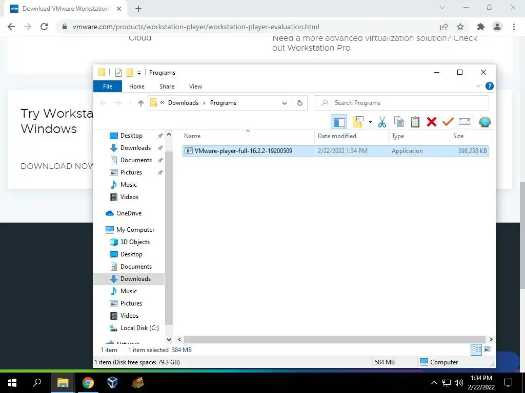Open pinned Documents in Quick access
Image resolution: width=525 pixels, height=393 pixels.
(136, 160)
